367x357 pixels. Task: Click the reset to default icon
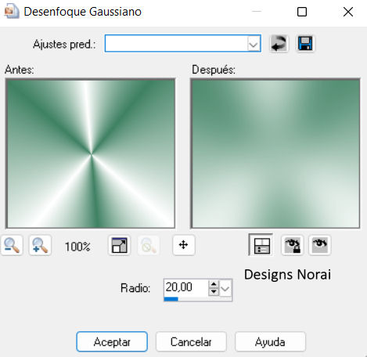(x=279, y=43)
